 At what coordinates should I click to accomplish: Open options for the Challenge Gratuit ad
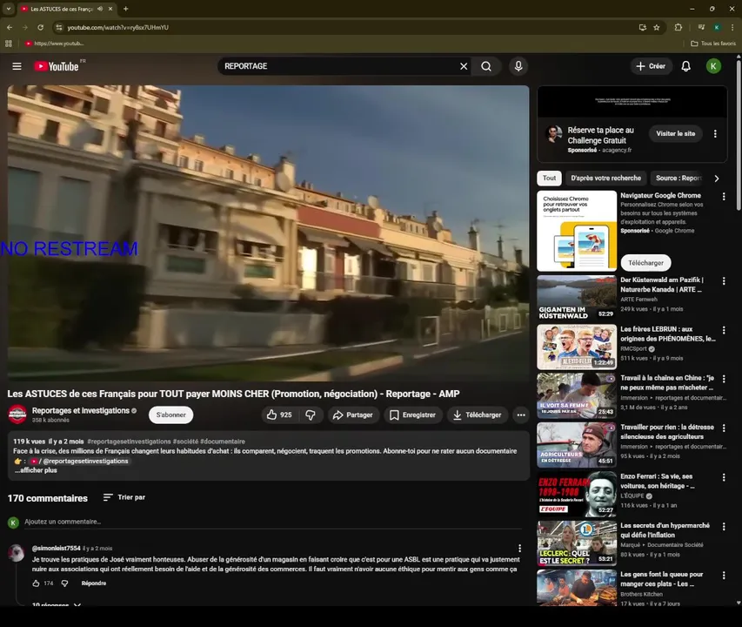tap(715, 134)
